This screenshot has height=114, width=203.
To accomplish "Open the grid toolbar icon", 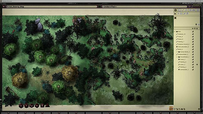I will click(x=198, y=10).
